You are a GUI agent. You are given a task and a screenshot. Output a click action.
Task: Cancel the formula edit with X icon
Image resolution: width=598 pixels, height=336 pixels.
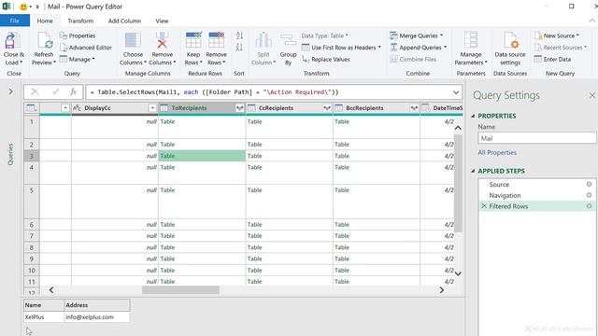tap(35, 91)
